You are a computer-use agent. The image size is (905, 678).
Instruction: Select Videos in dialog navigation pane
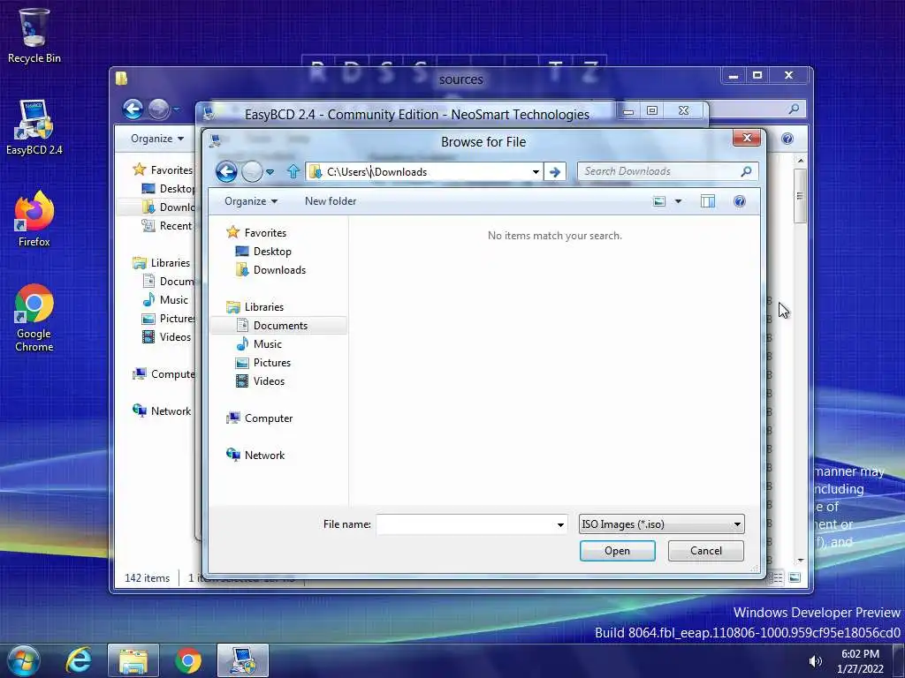[x=261, y=381]
